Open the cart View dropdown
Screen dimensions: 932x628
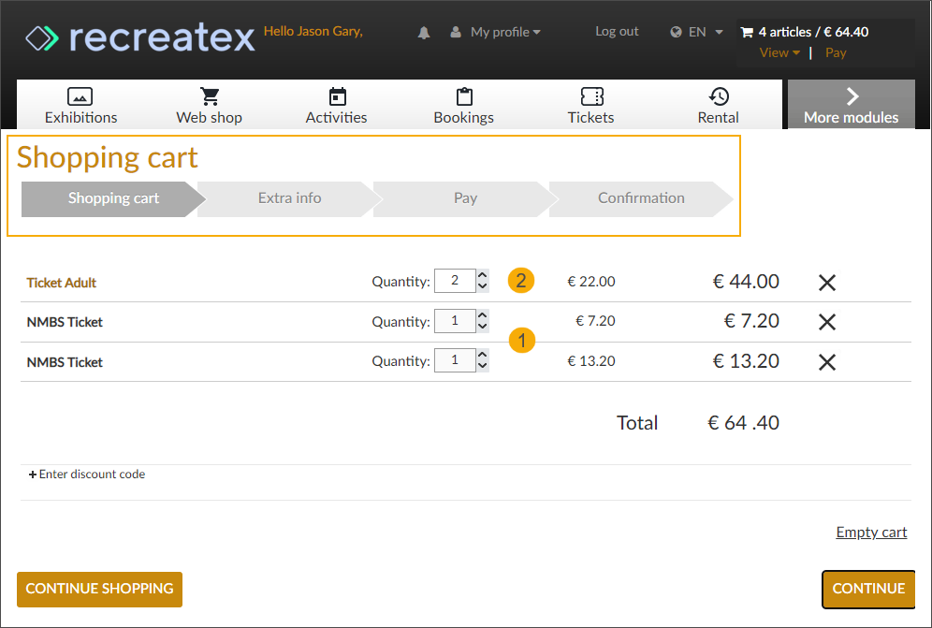click(x=778, y=52)
